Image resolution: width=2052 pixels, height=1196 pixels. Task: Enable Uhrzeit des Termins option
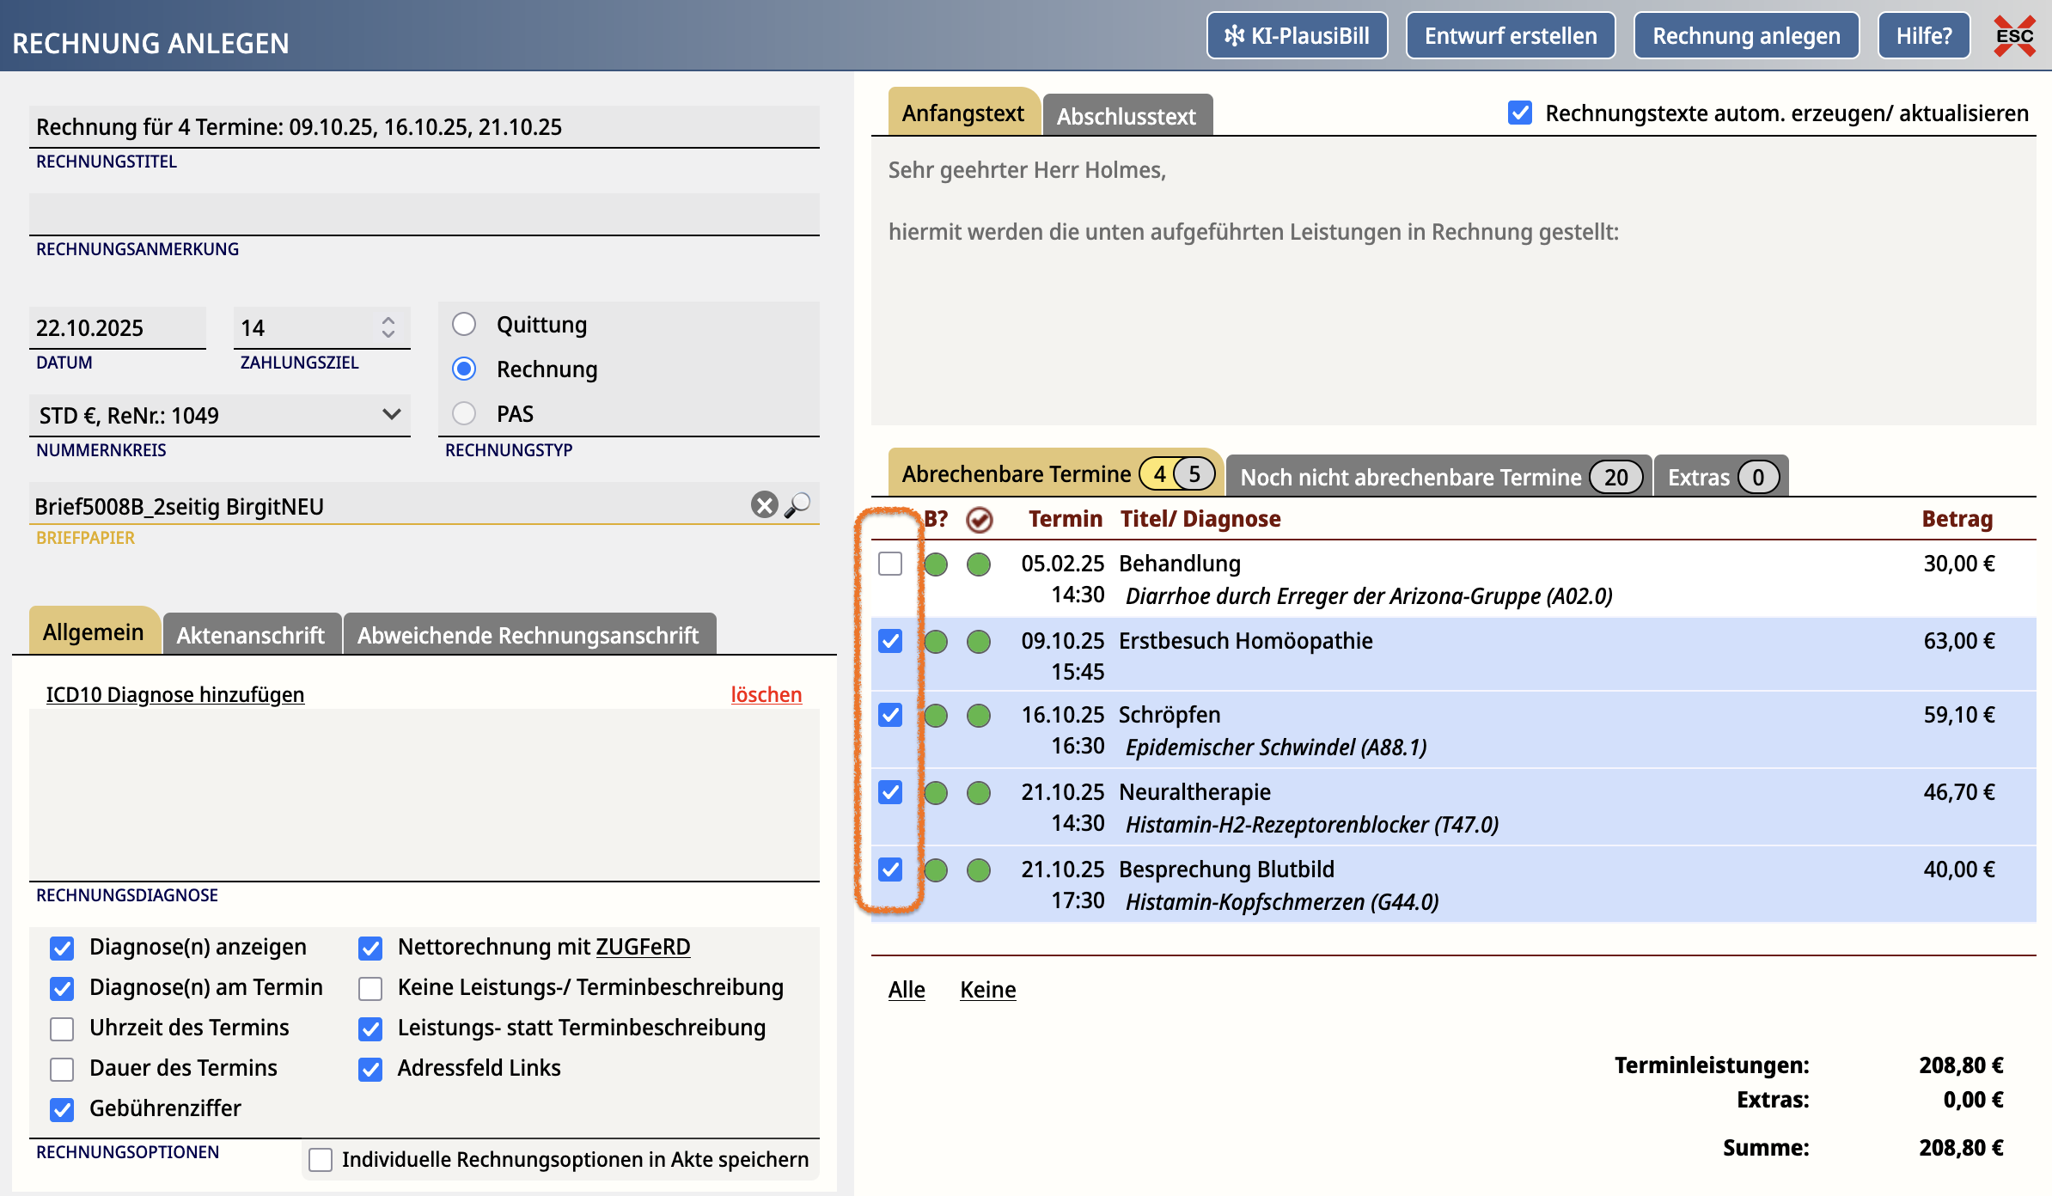[x=62, y=1028]
